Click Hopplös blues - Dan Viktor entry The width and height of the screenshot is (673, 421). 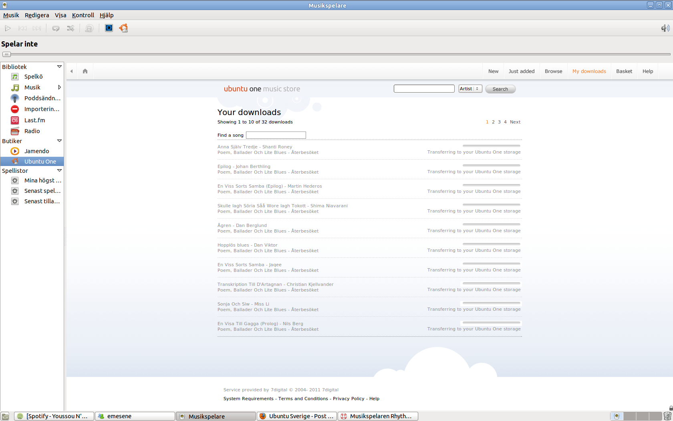point(247,245)
